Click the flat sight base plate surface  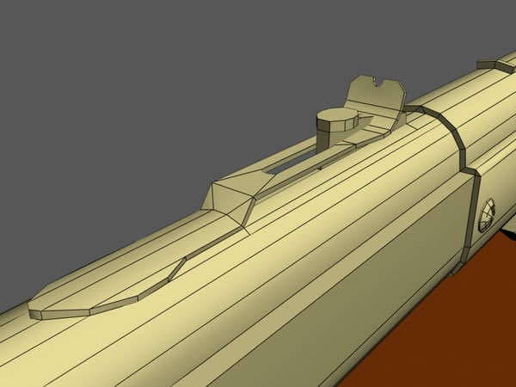tap(112, 288)
